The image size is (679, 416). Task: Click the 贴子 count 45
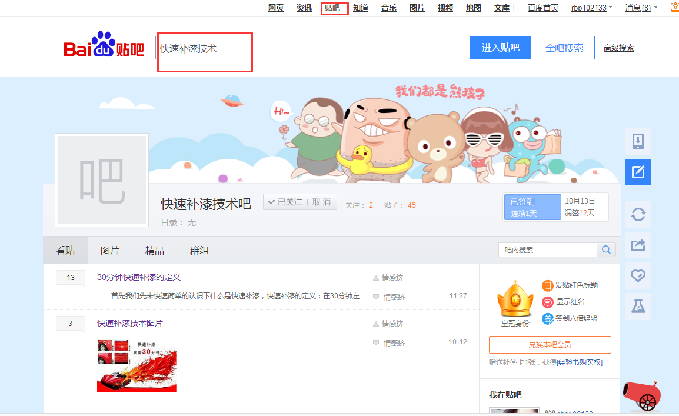[x=411, y=205]
